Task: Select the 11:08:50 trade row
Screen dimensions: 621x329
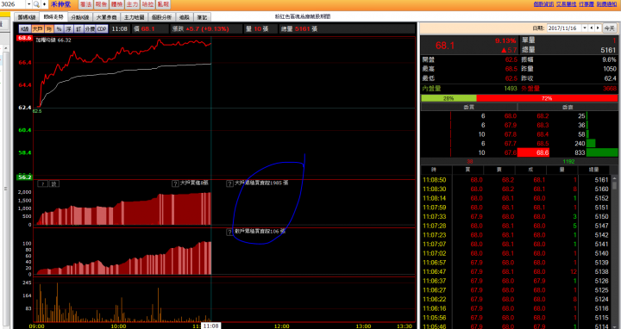Action: pos(516,180)
